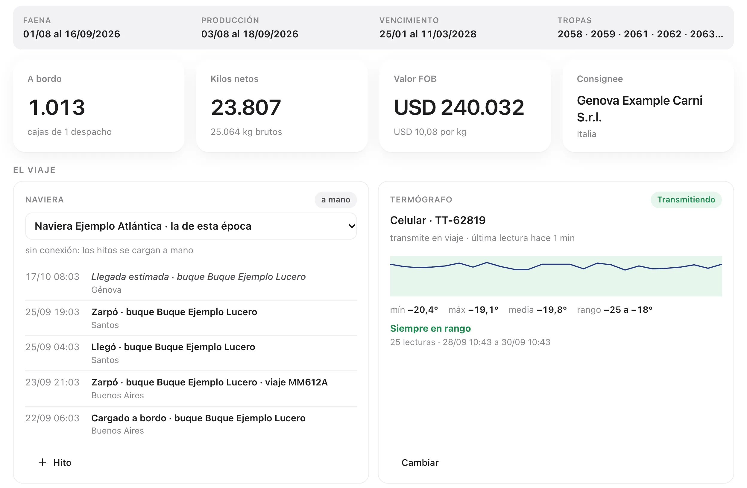
Task: Click '25.064 kg brutos' text
Action: click(x=246, y=132)
